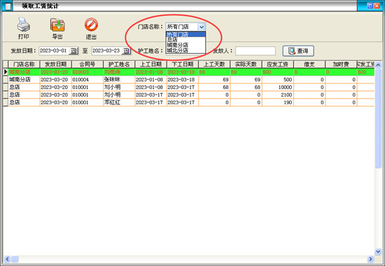Click the 邓红红 name cell
The image size is (385, 266).
[x=119, y=102]
